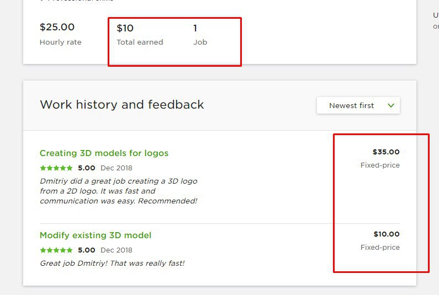The image size is (439, 295).
Task: Click "Fixed-price" label below $35.00
Action: click(x=380, y=165)
